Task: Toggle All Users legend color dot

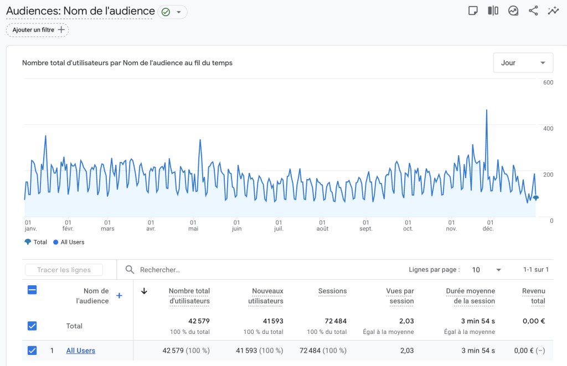Action: pyautogui.click(x=56, y=242)
